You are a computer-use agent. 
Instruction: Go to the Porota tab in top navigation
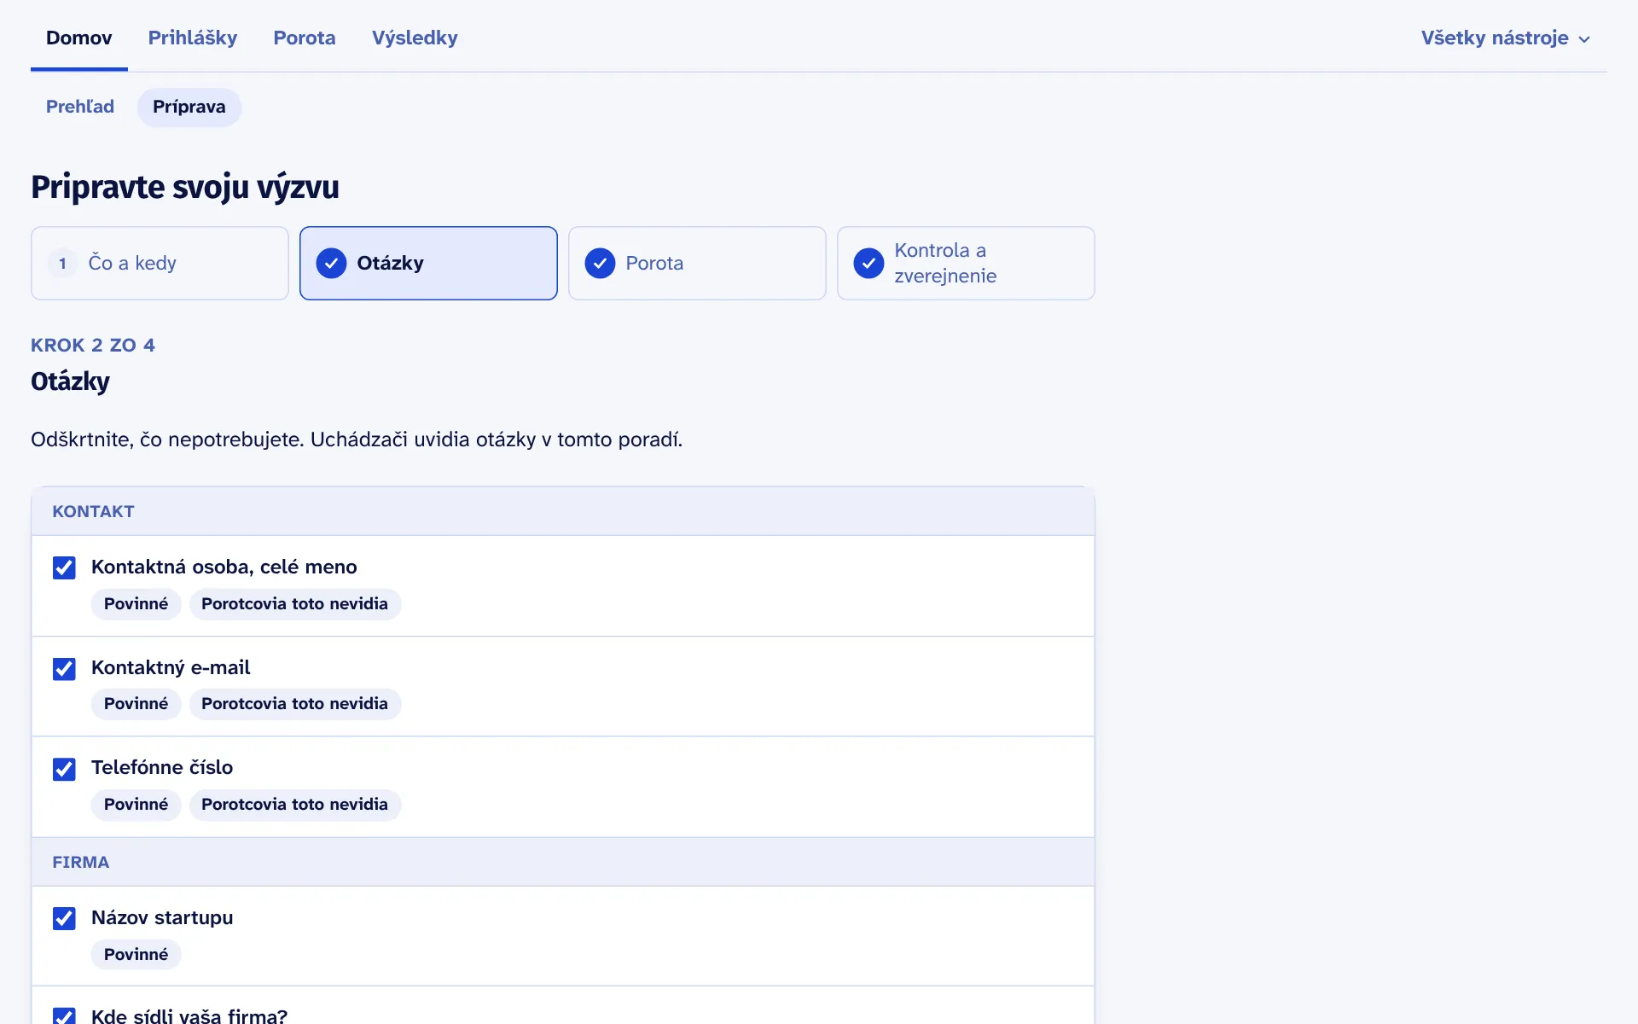tap(305, 38)
